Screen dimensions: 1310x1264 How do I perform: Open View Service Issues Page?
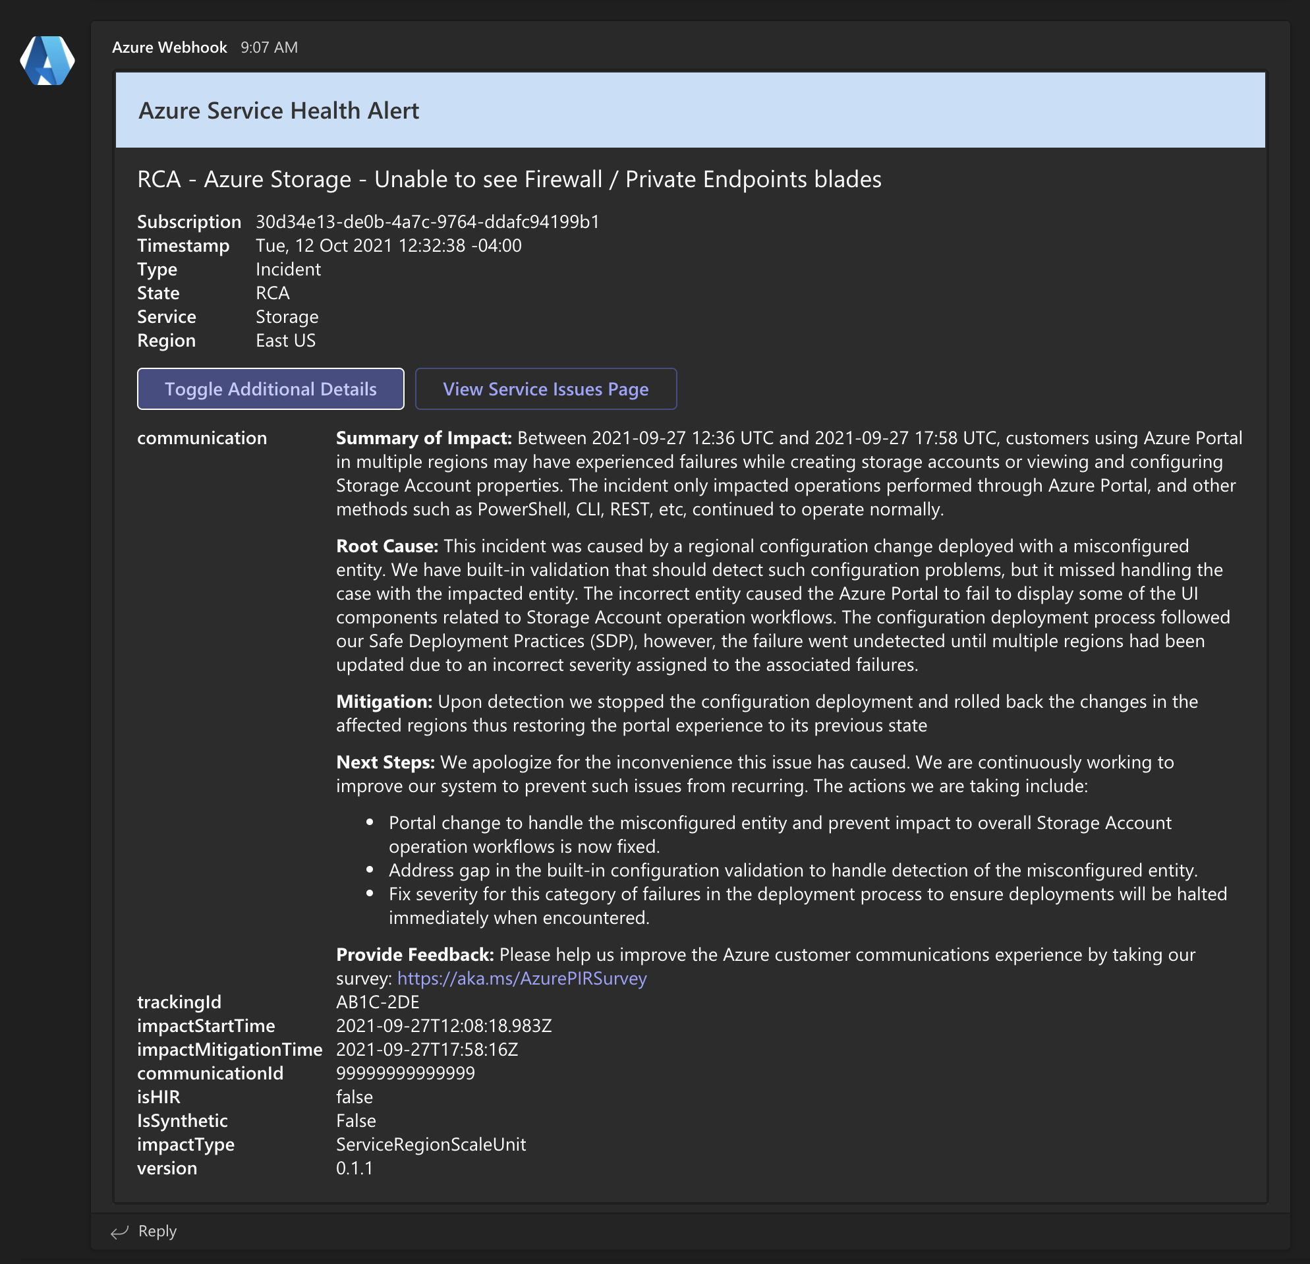coord(546,389)
